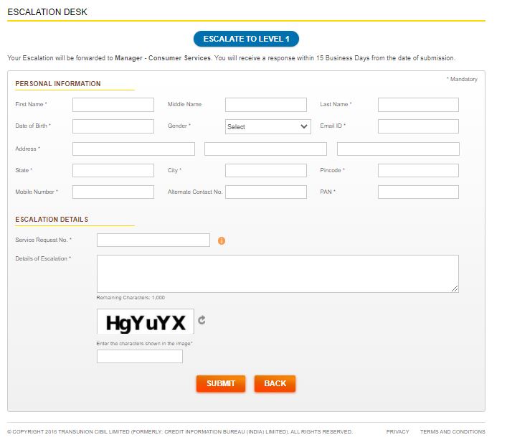Screen dimensions: 507x440
Task: Open the Privacy link in footer
Action: point(397,431)
